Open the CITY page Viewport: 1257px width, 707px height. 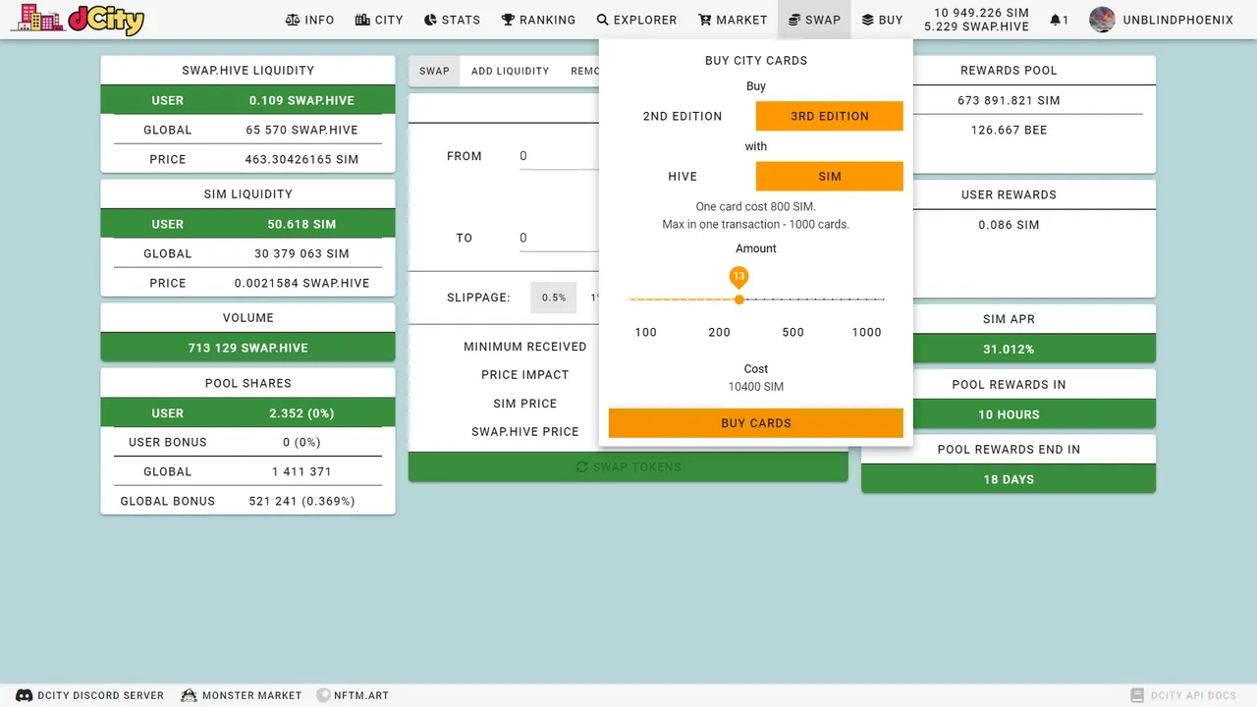tap(379, 20)
